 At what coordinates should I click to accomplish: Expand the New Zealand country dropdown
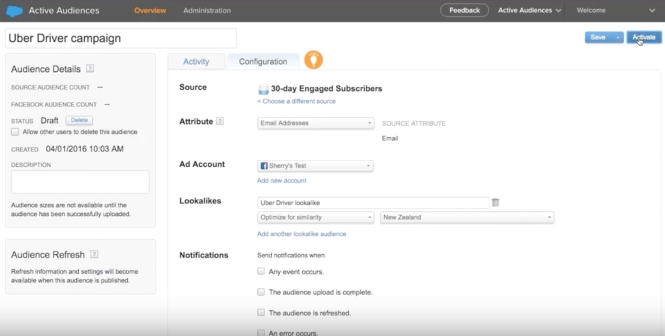point(467,217)
